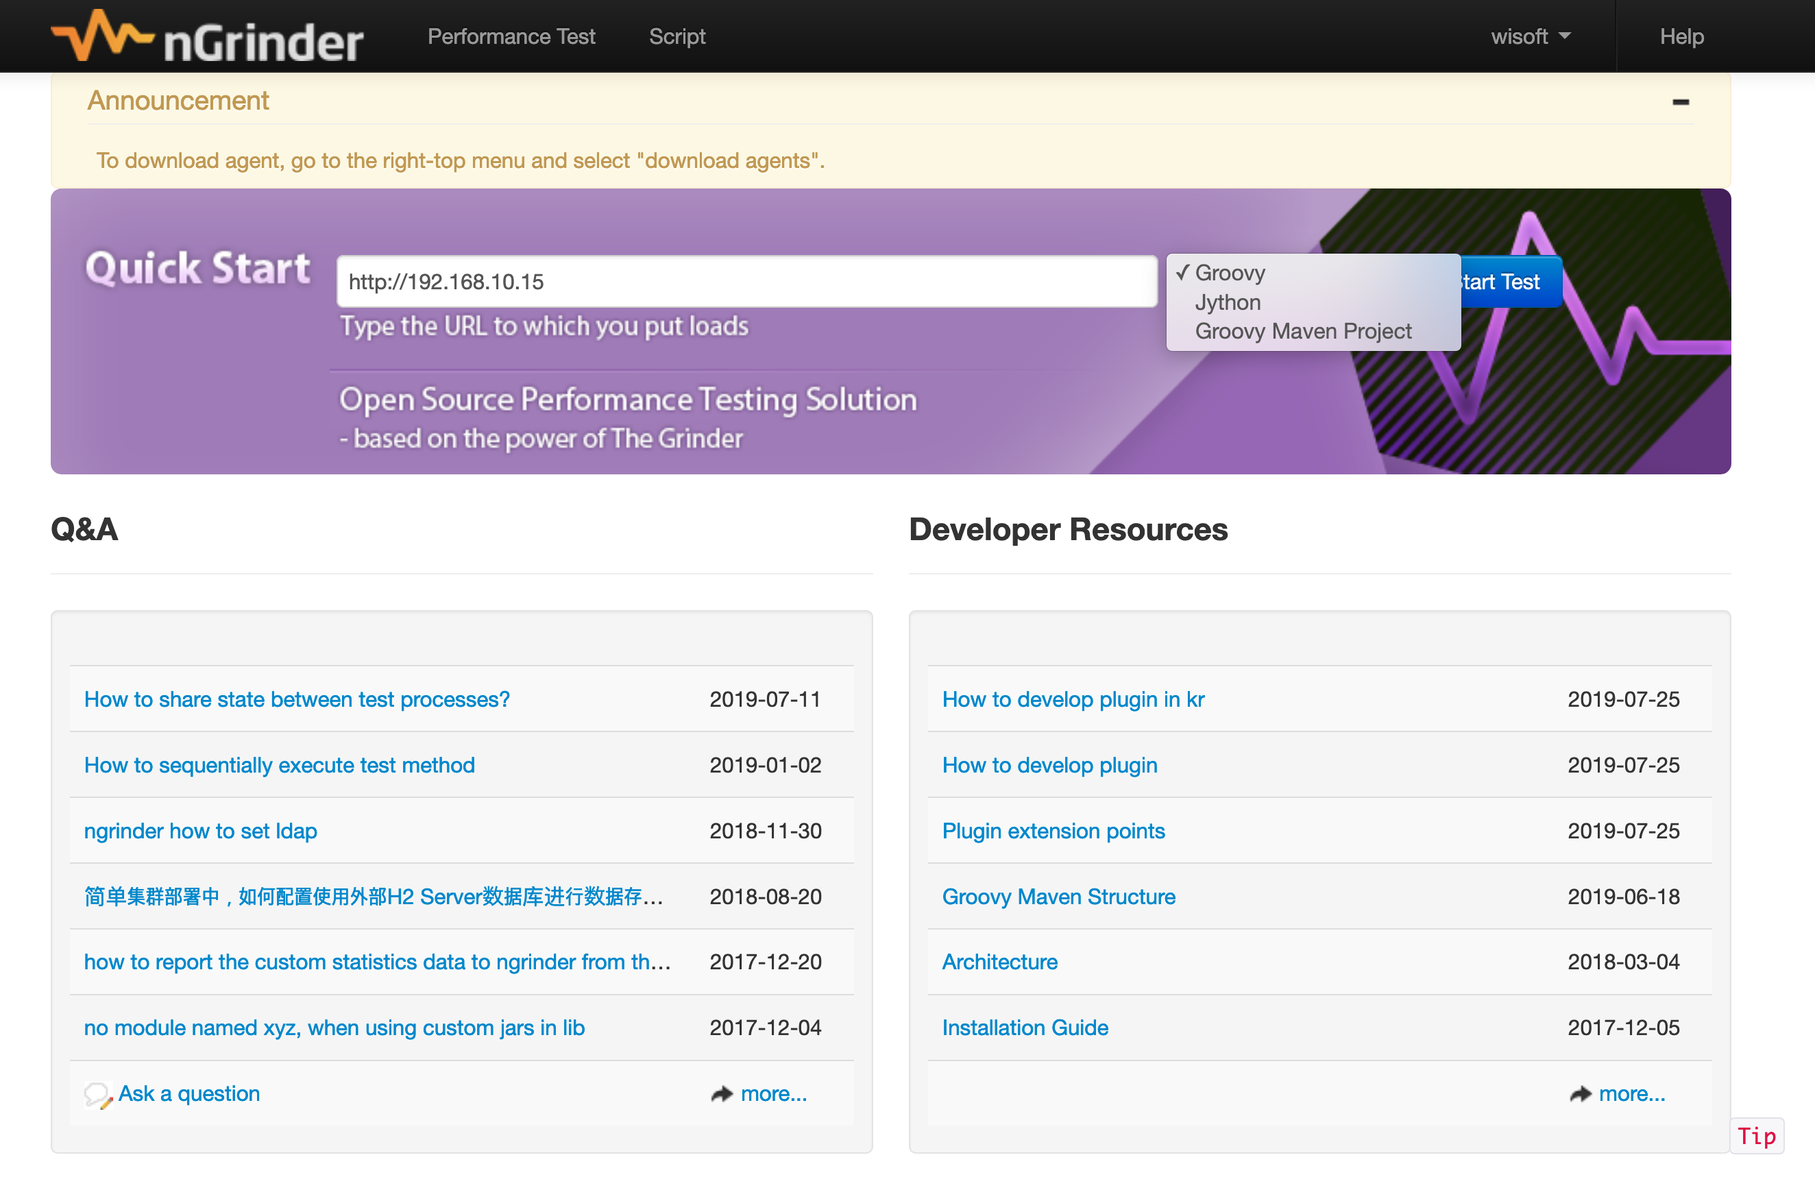Click the 'To download agent' announcement text
Viewport: 1815px width, 1201px height.
coord(460,161)
